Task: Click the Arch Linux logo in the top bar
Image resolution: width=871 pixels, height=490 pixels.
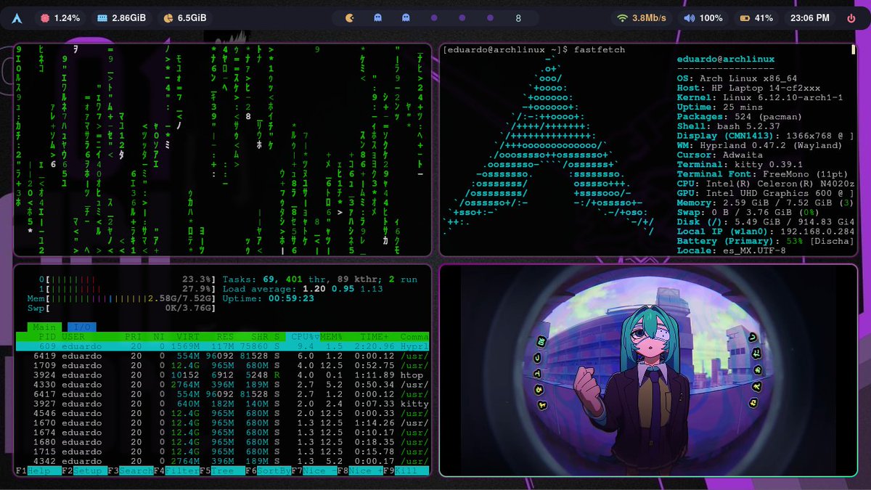Action: [17, 17]
